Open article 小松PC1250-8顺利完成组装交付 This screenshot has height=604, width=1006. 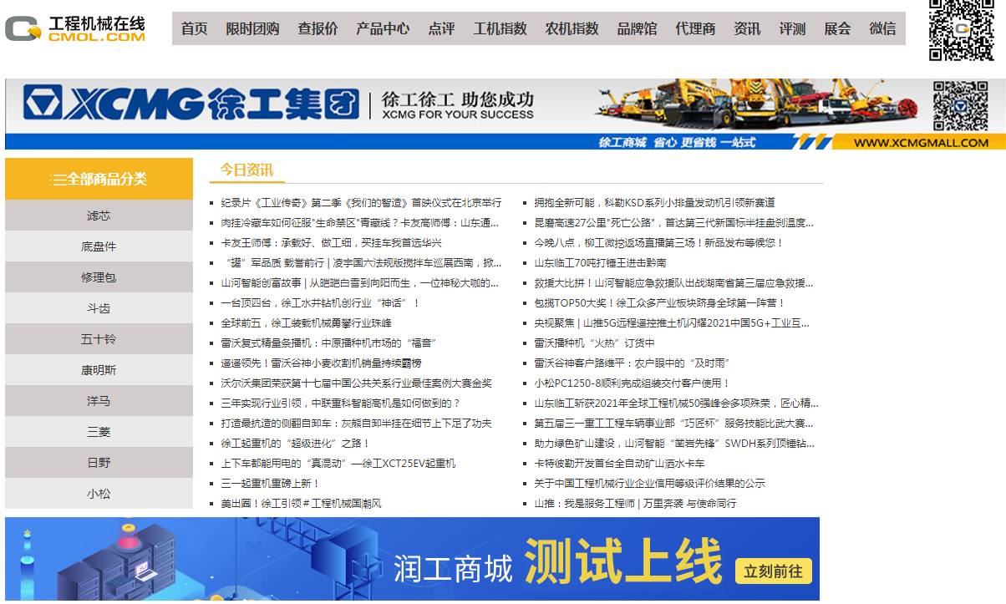pos(633,383)
